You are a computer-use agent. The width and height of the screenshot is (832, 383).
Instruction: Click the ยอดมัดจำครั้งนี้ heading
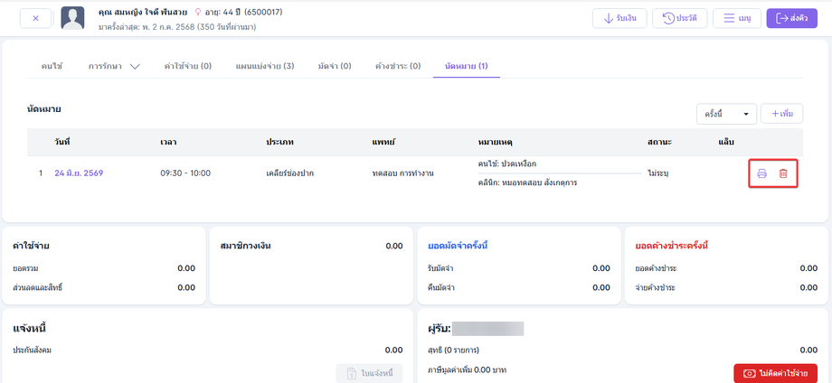458,246
